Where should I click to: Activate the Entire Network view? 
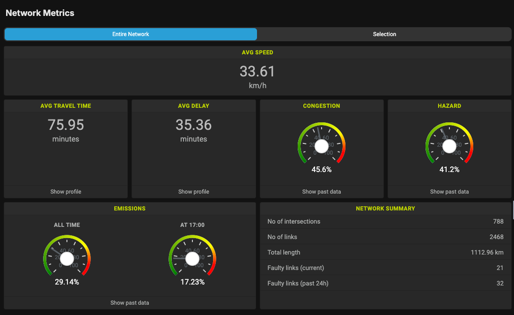(131, 34)
